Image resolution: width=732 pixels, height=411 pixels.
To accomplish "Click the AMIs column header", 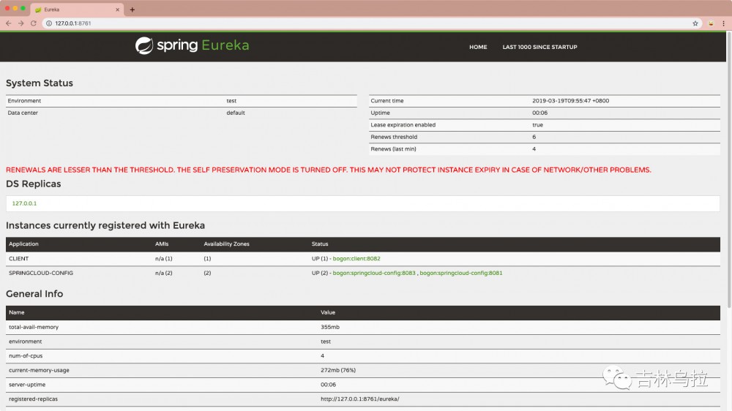I will [162, 244].
